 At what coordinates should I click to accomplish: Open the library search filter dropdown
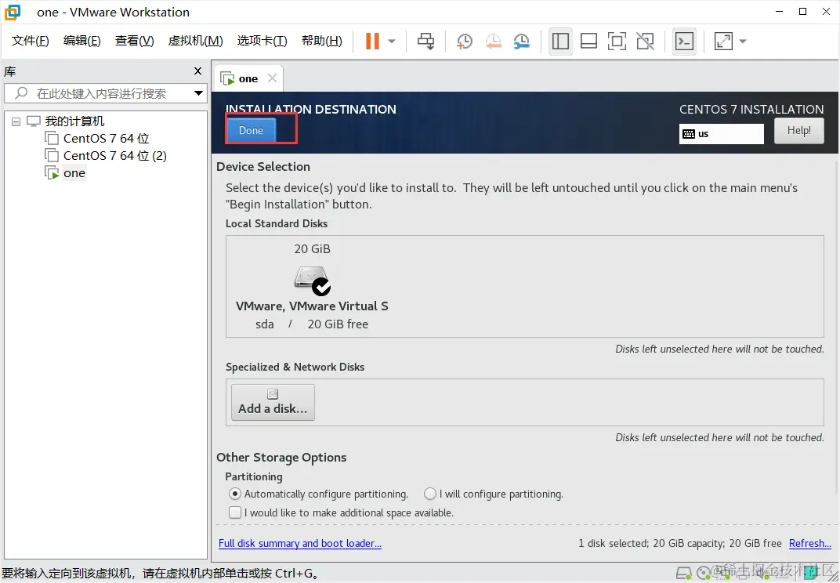[199, 93]
